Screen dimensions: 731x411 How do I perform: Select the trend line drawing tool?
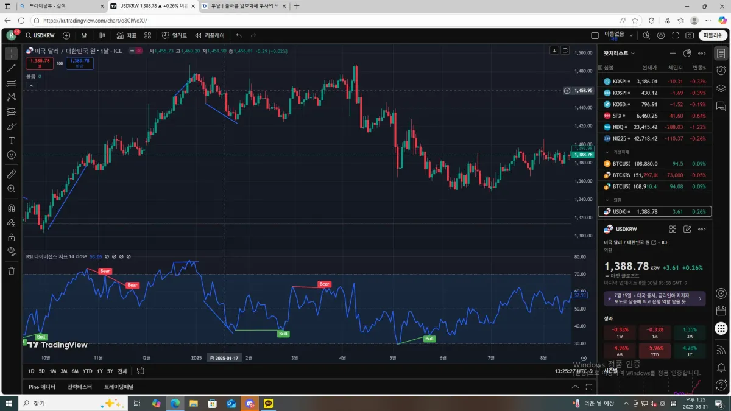(11, 68)
